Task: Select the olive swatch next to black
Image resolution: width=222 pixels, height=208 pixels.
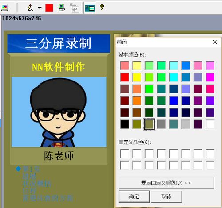Action: pos(137,124)
